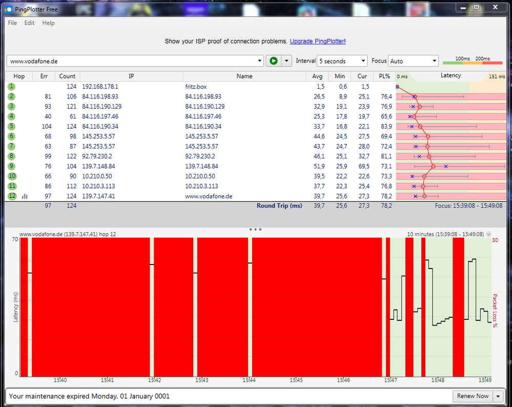This screenshot has height=407, width=512.
Task: Click the Renew Now button
Action: pyautogui.click(x=473, y=396)
